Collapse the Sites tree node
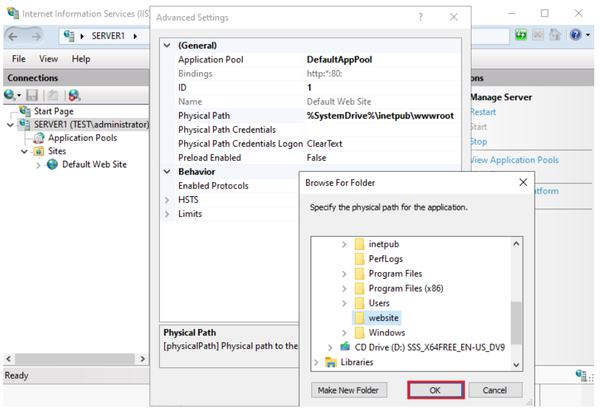Viewport: 600px width, 411px height. click(24, 151)
